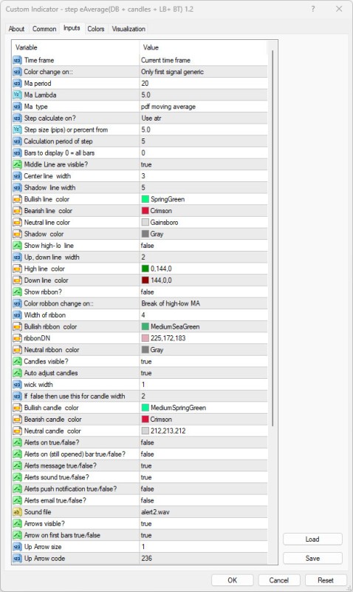353x592 pixels.
Task: Click the boolean icon next to Arrows visible?
Action: pyautogui.click(x=17, y=524)
